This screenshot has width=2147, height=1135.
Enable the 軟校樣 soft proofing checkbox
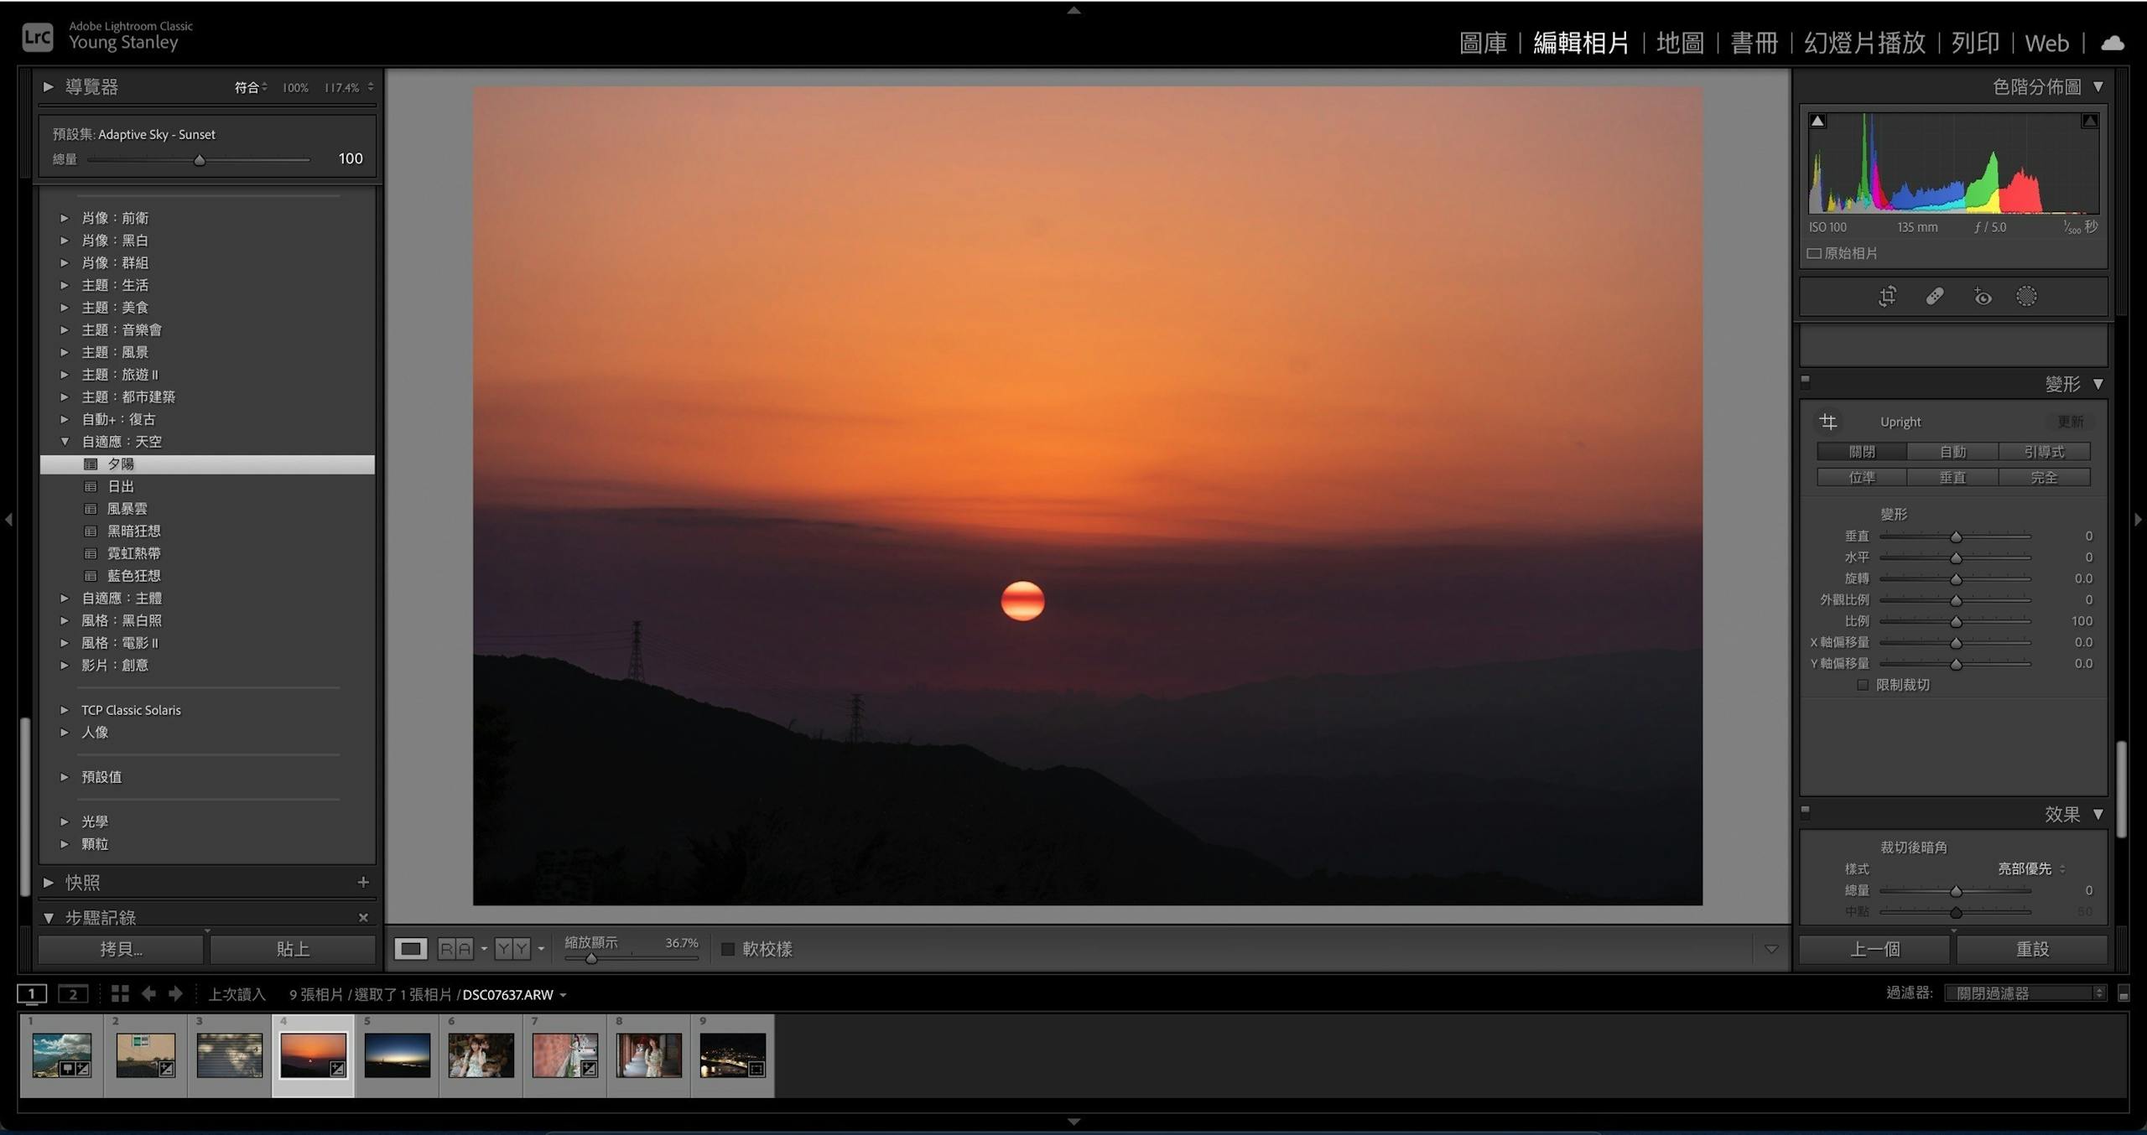(x=728, y=949)
